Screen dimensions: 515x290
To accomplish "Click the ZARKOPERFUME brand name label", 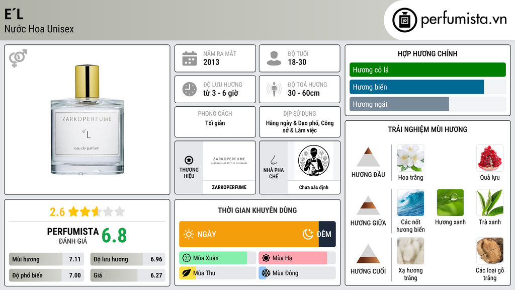I will click(229, 187).
